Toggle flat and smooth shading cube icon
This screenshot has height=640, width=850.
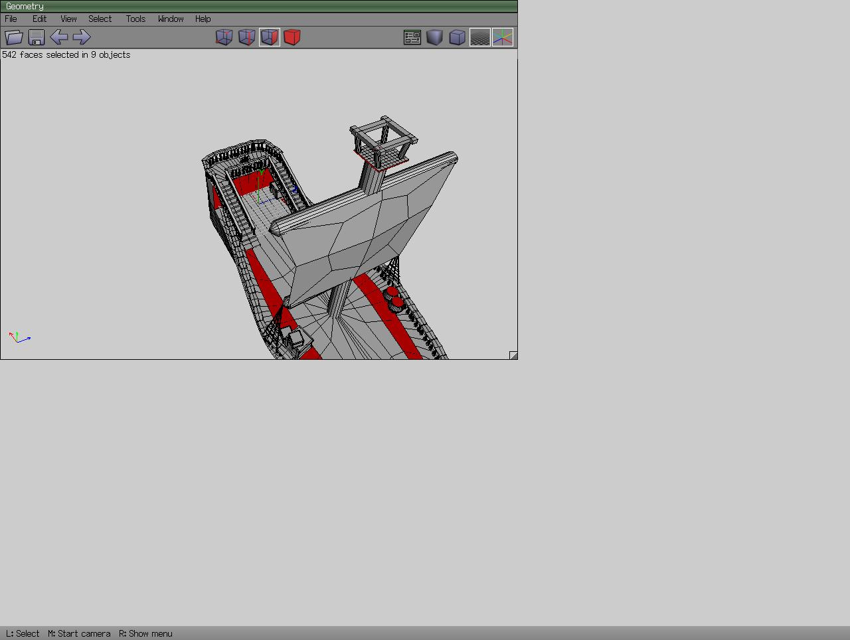pos(435,37)
